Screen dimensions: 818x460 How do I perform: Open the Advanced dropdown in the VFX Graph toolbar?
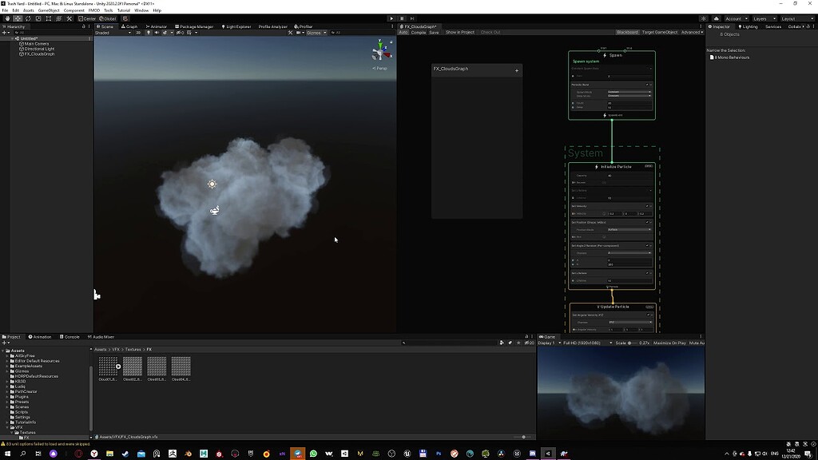(692, 32)
